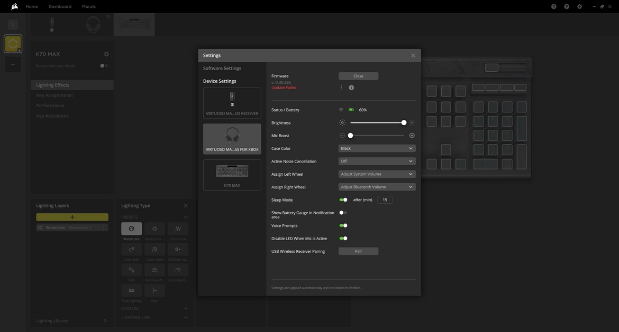Select the Spiral Rainbow preset icon
The height and width of the screenshot is (332, 619).
coord(178,270)
